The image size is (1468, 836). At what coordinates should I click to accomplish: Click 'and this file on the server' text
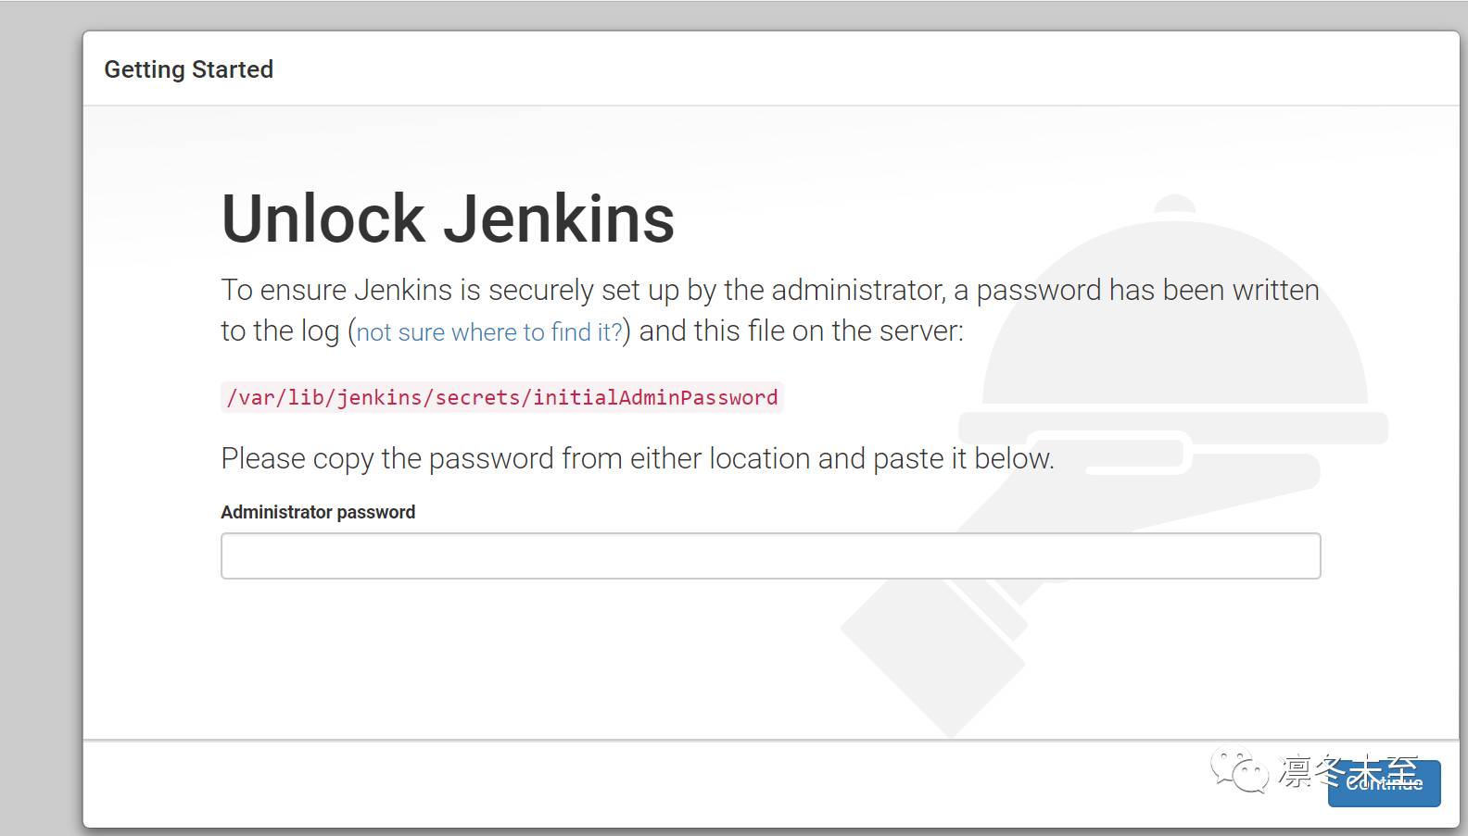pos(801,331)
